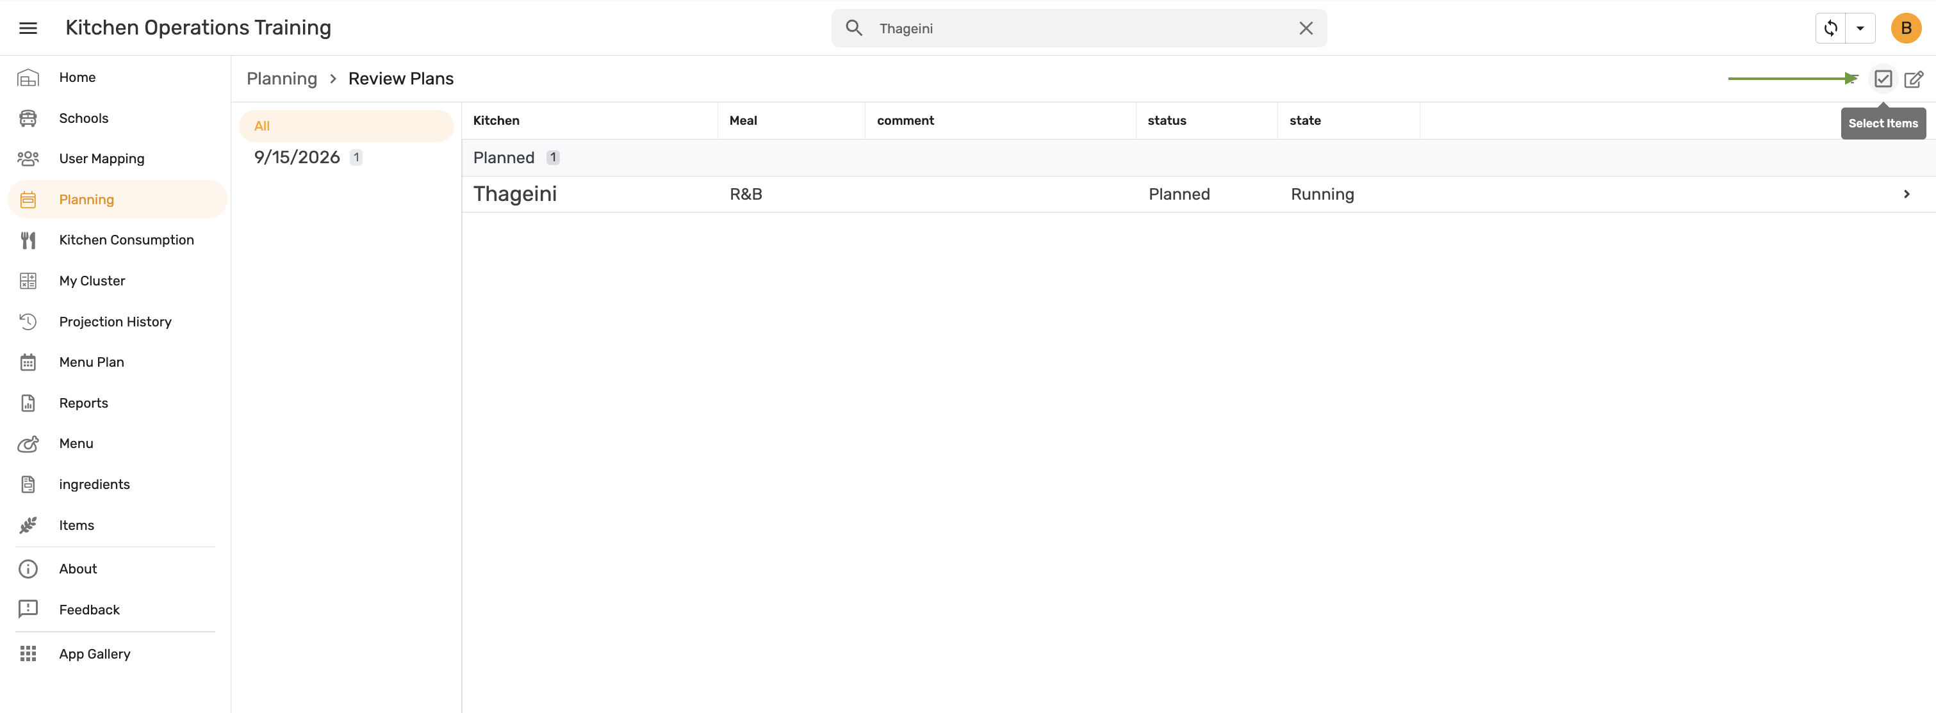Click the Planning calendar icon
Viewport: 1936px width, 713px height.
click(x=28, y=199)
